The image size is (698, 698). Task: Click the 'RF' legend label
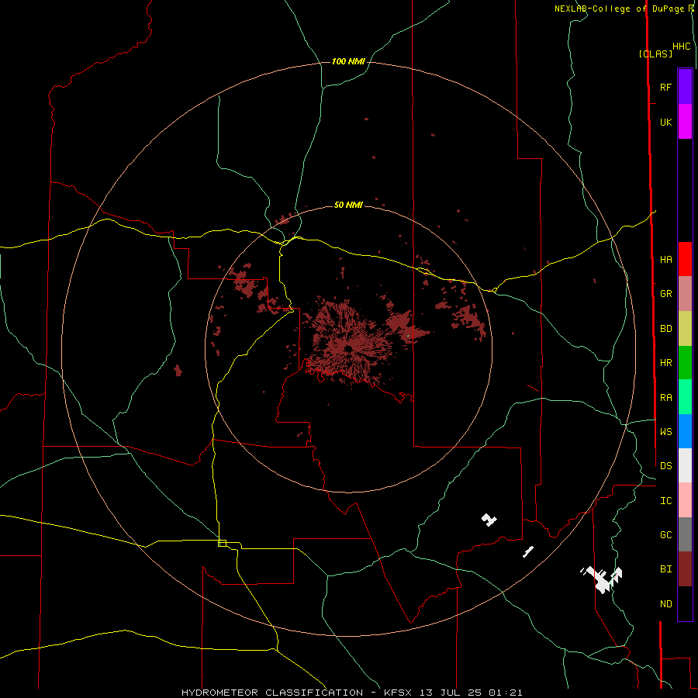(x=665, y=87)
